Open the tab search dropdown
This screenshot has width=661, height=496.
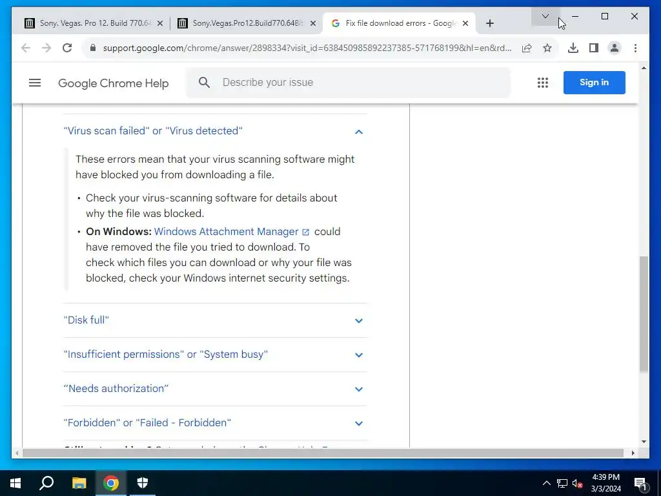click(x=545, y=16)
